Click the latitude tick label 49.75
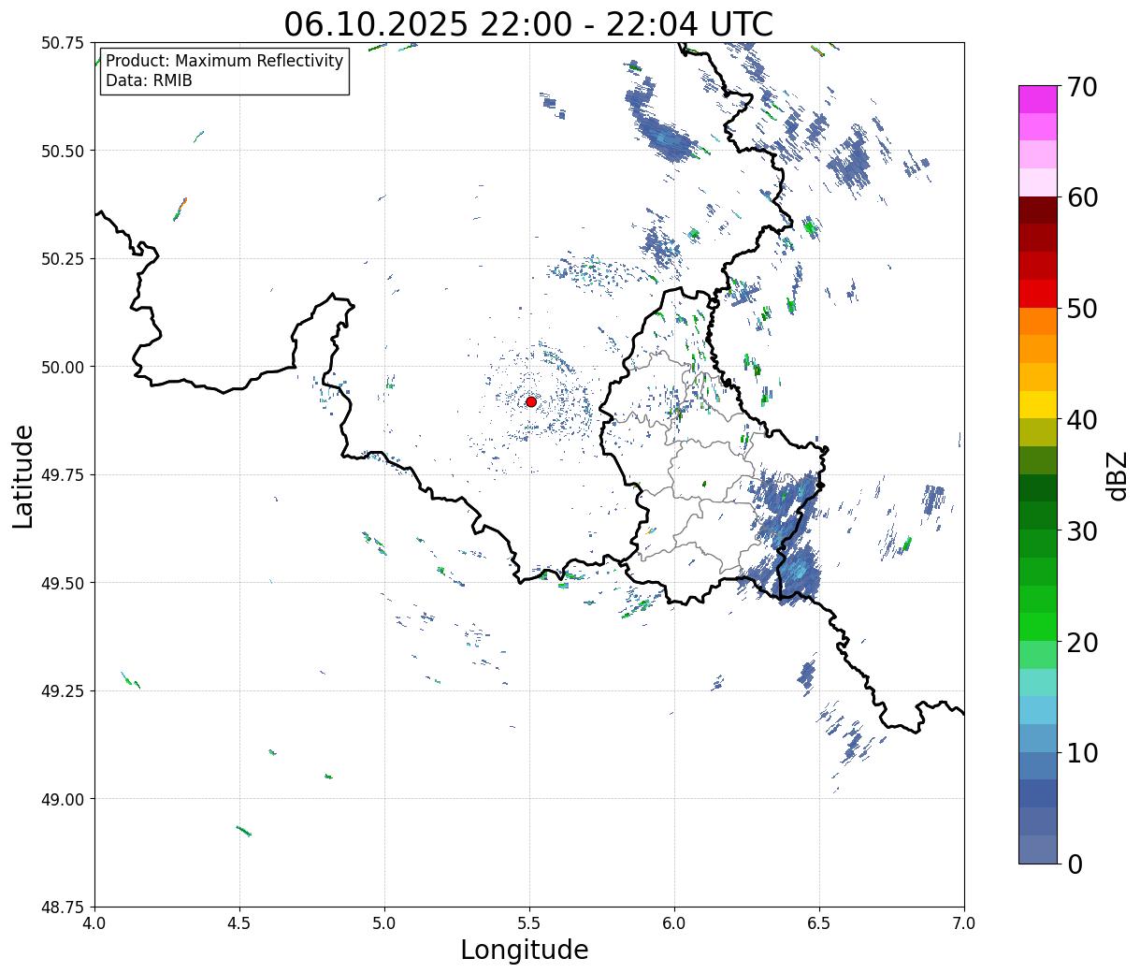This screenshot has width=1140, height=973. (62, 475)
